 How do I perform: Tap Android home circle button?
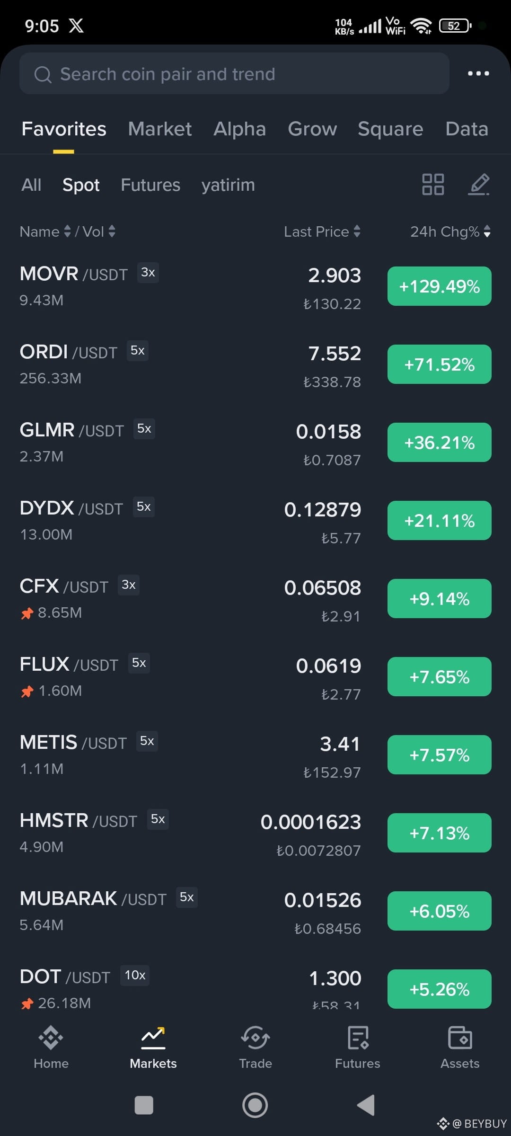[x=255, y=1105]
